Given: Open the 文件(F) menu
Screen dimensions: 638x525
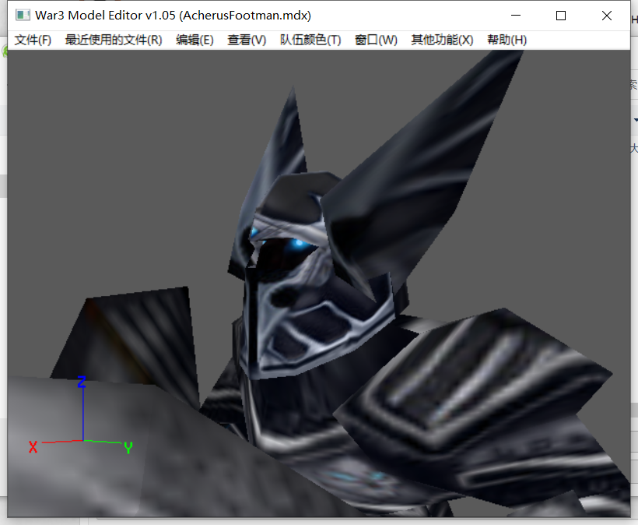Looking at the screenshot, I should tap(33, 40).
